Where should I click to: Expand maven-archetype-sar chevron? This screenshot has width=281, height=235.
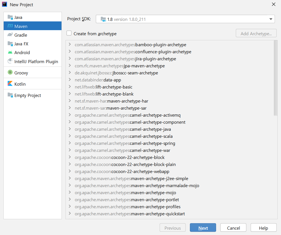70,108
